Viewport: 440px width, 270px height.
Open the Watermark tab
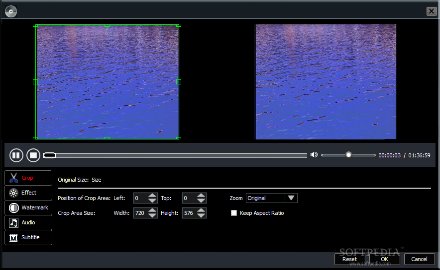[28, 207]
